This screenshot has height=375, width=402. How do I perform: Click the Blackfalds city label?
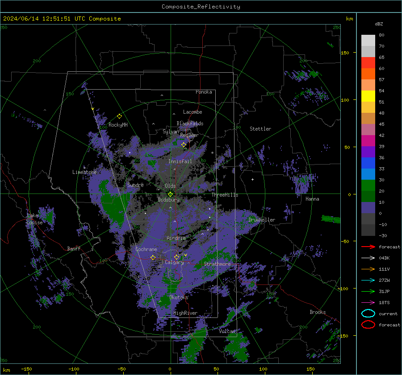tap(190, 124)
